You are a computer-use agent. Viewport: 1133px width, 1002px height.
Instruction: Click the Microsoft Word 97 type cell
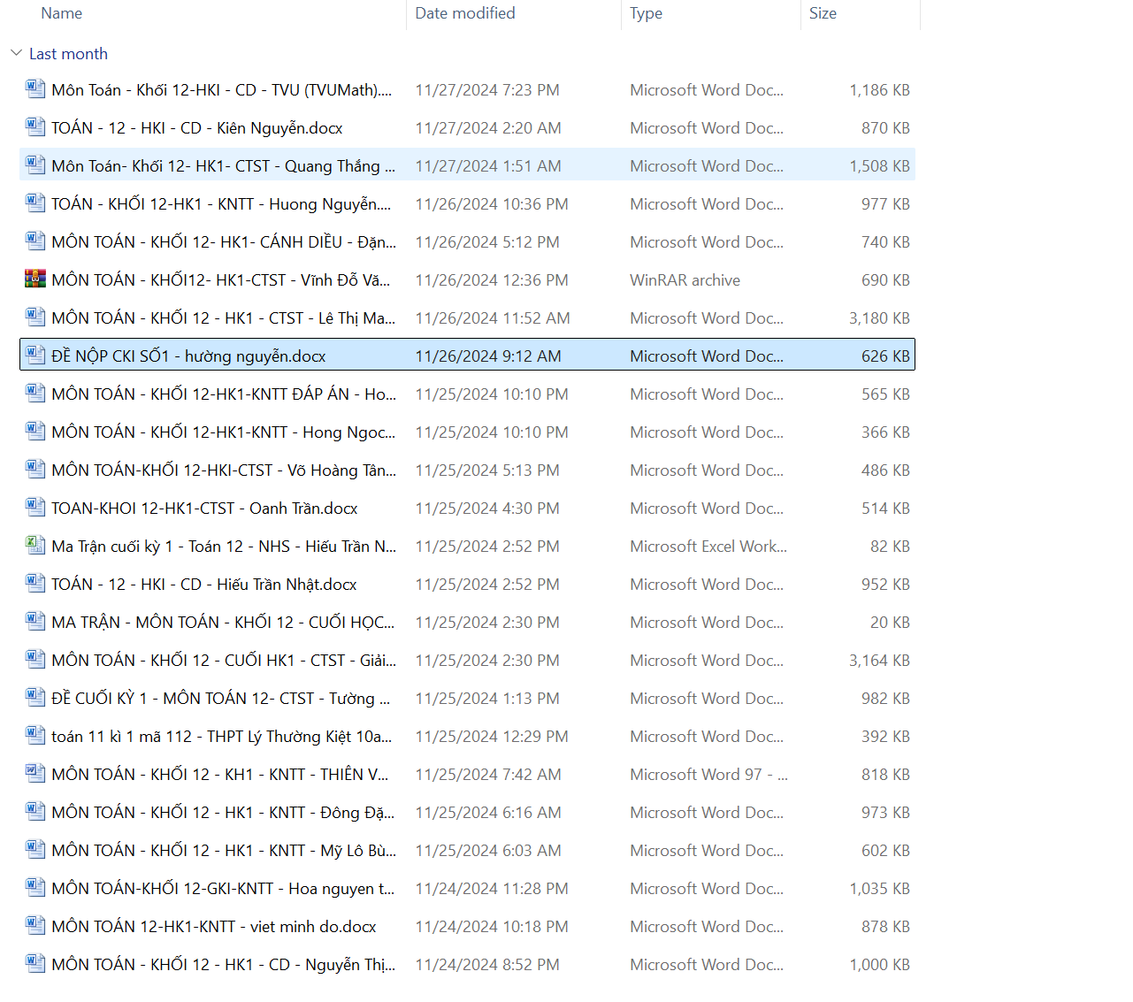pyautogui.click(x=708, y=775)
